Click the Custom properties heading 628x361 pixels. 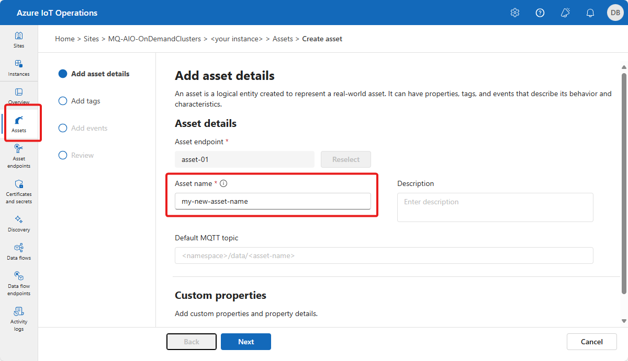[220, 295]
